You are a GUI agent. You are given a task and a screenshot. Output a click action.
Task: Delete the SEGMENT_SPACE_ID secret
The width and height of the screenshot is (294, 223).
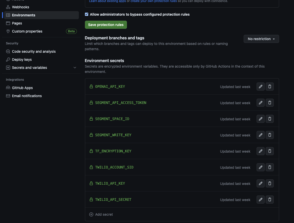(x=270, y=119)
